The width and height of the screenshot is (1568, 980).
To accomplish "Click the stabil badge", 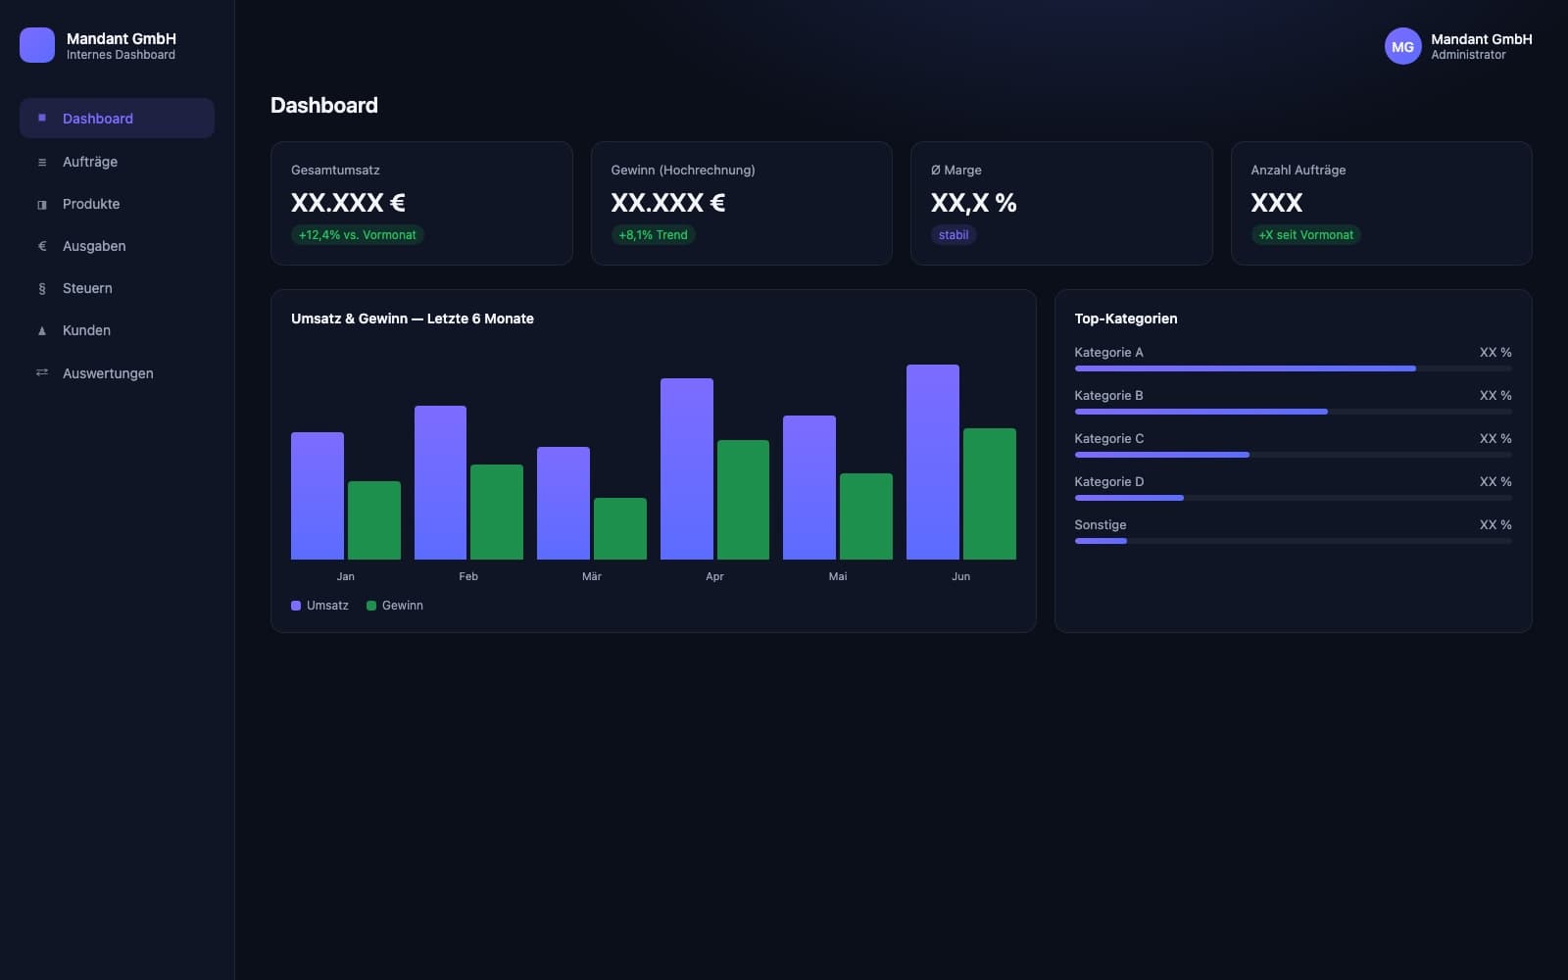I will tap(954, 235).
